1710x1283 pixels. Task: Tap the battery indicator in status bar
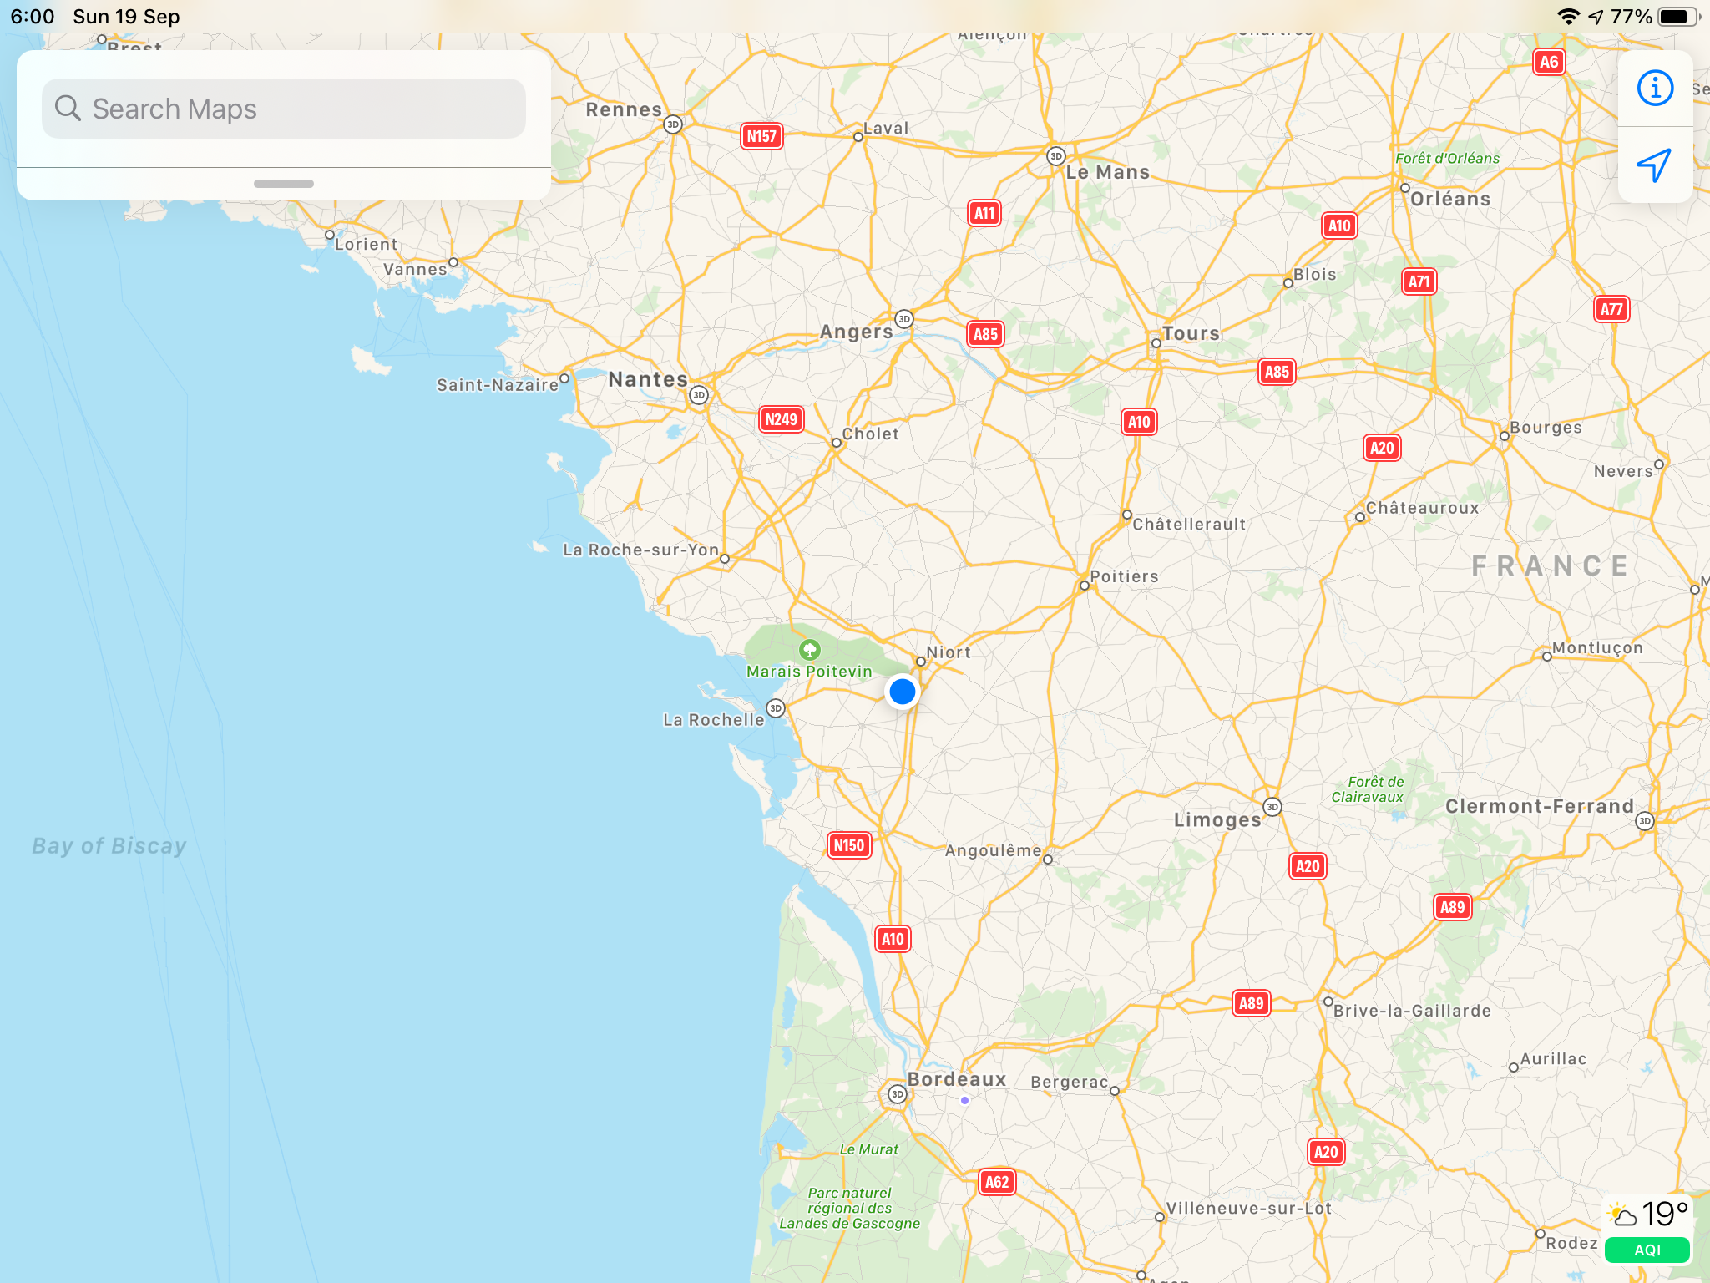point(1677,17)
